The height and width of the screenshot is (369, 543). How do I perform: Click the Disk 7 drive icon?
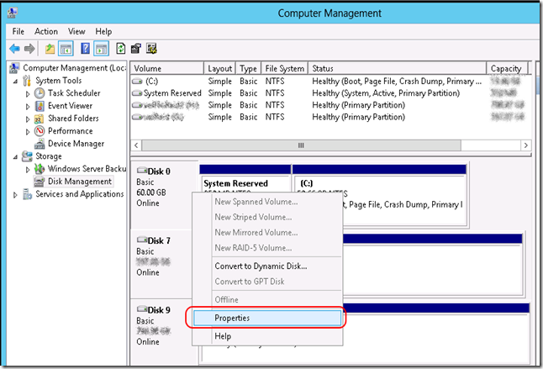[142, 240]
